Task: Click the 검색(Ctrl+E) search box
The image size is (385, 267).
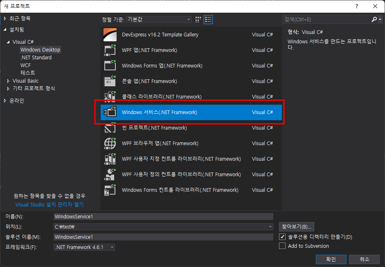Action: [327, 19]
